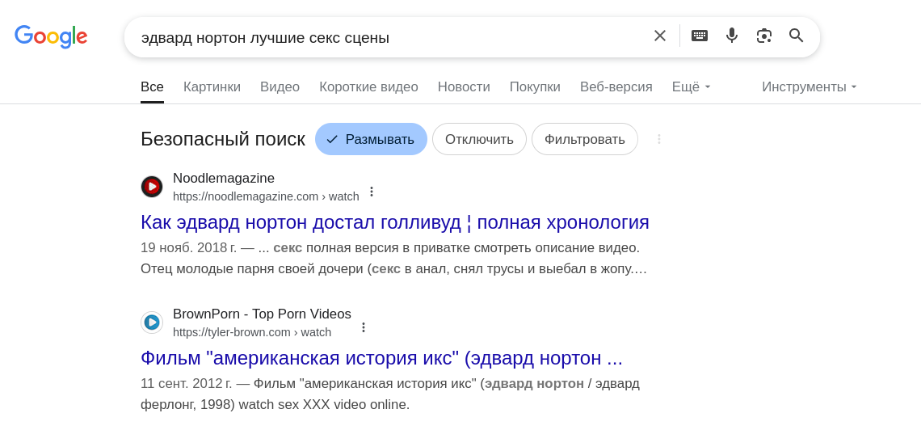The height and width of the screenshot is (430, 921).
Task: Open search by image camera icon
Action: [x=763, y=36]
